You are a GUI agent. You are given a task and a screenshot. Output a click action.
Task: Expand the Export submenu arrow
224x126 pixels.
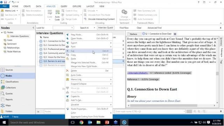coord(111,43)
